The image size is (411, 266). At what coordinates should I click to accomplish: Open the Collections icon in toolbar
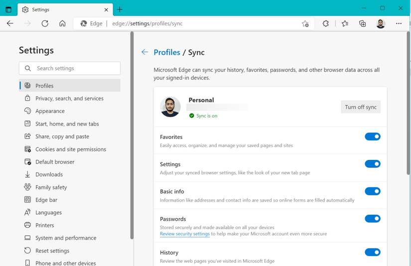(x=363, y=23)
